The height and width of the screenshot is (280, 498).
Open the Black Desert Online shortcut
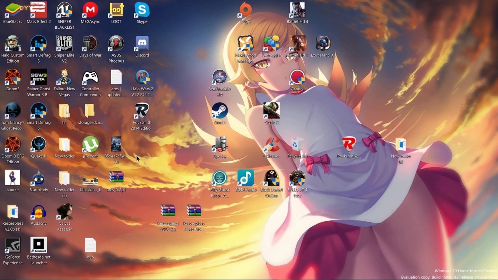pos(272,178)
